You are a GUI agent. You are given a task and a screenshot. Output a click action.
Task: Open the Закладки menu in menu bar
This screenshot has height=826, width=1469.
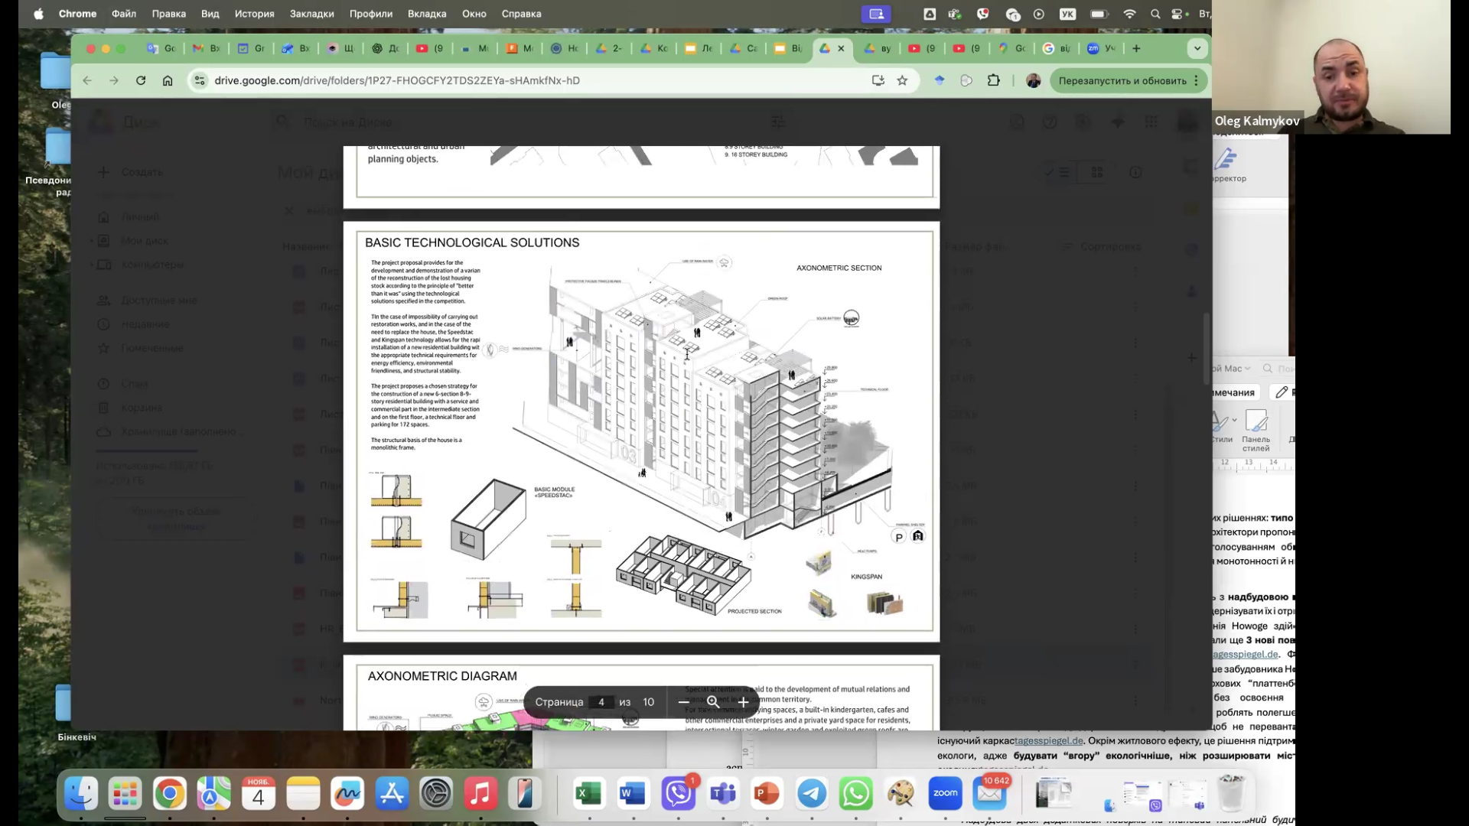pos(311,14)
